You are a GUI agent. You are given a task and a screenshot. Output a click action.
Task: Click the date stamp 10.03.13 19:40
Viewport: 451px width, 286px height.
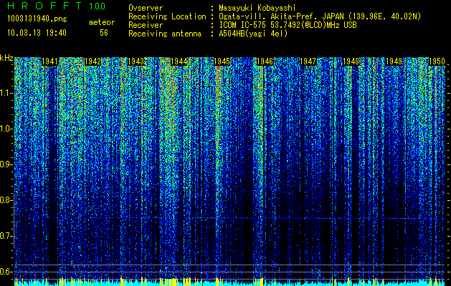pos(37,33)
